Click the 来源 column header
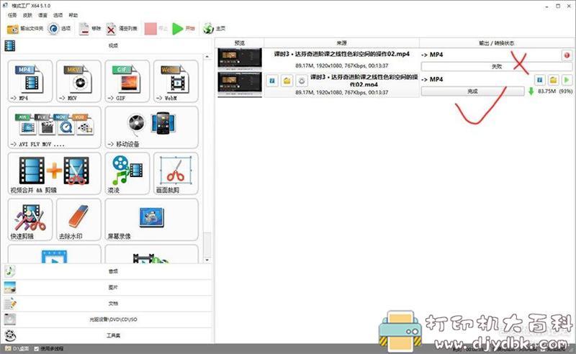This screenshot has width=576, height=354. pyautogui.click(x=341, y=43)
